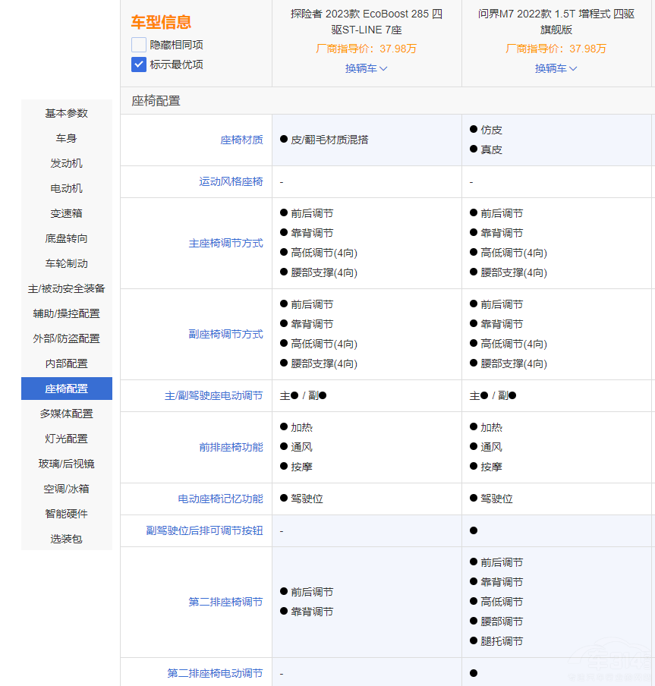Click the 第二排座椅调节 parameter link
Viewport: 655px width, 686px height.
[225, 602]
